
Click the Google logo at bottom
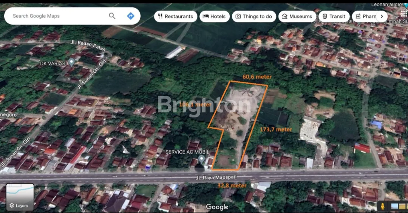[x=217, y=207]
